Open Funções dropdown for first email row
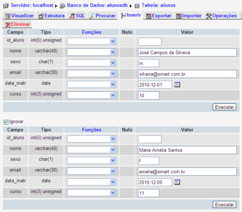This screenshot has width=242, height=212. (x=91, y=74)
